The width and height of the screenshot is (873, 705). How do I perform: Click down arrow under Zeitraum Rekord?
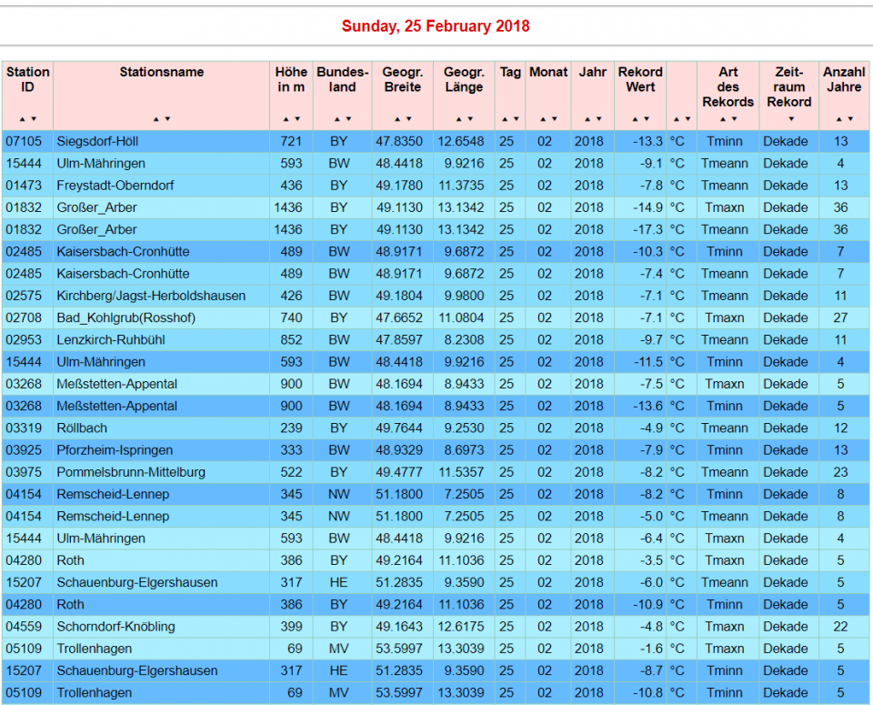coord(789,119)
